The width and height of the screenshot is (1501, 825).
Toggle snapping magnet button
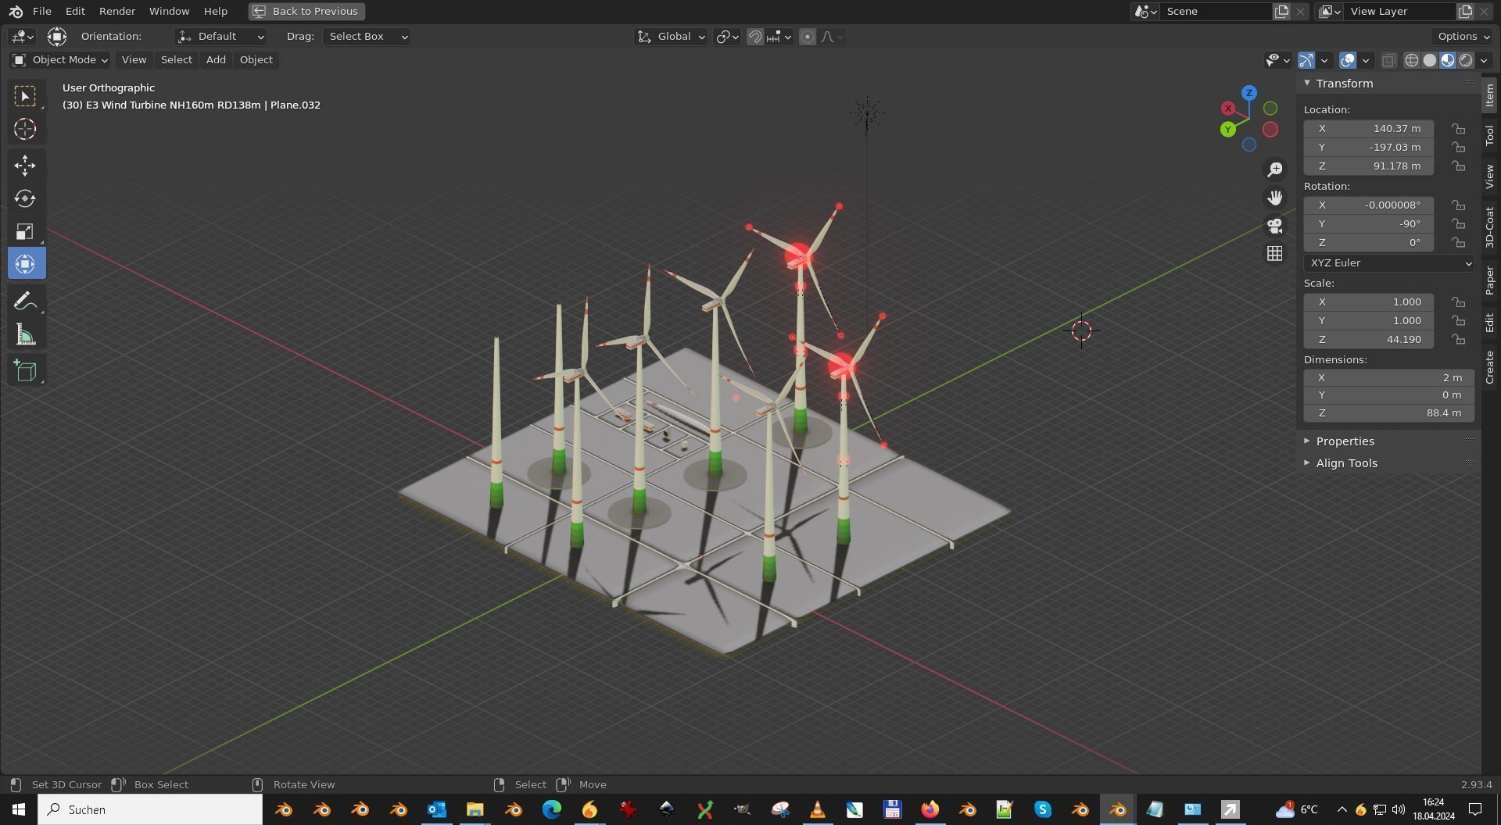tap(755, 37)
